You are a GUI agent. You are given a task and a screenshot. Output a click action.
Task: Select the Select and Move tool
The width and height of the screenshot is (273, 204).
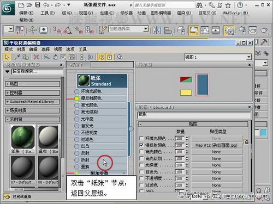coord(33,30)
